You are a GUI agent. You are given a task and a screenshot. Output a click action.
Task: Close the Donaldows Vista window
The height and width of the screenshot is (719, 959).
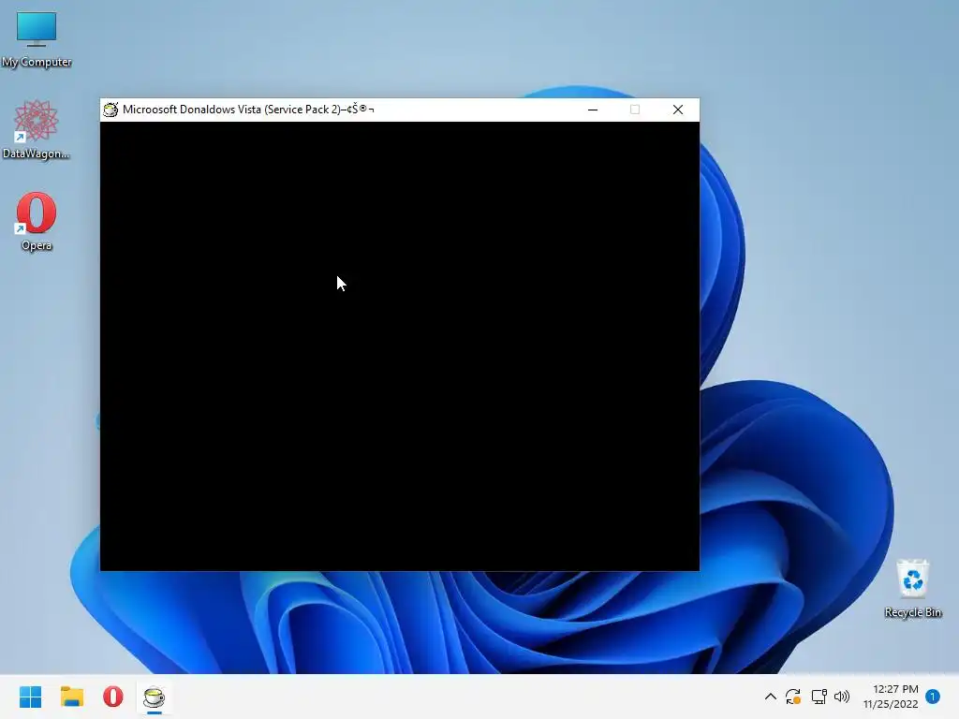coord(678,110)
